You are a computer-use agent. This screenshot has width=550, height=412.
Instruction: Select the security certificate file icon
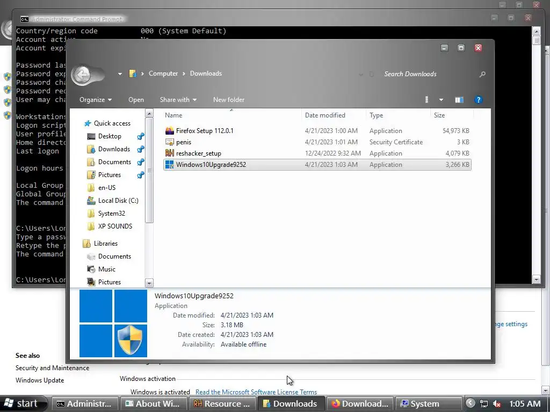click(169, 142)
